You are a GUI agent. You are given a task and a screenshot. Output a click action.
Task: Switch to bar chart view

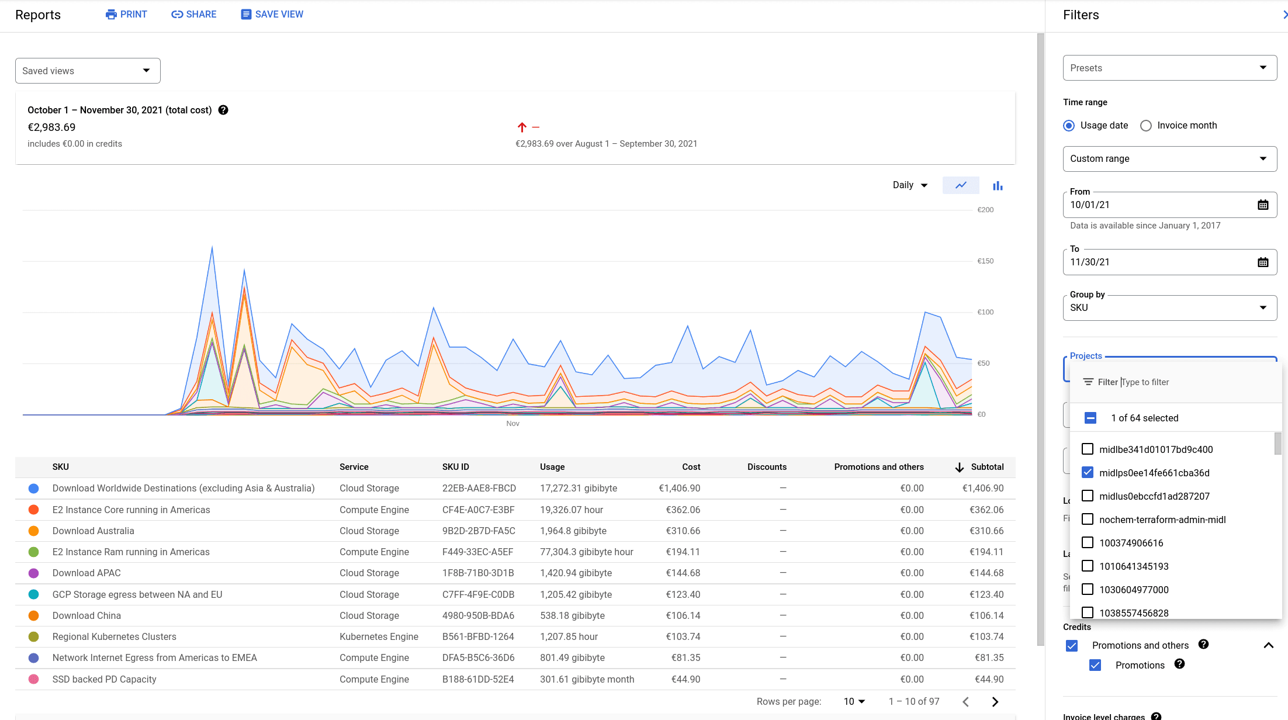[998, 186]
